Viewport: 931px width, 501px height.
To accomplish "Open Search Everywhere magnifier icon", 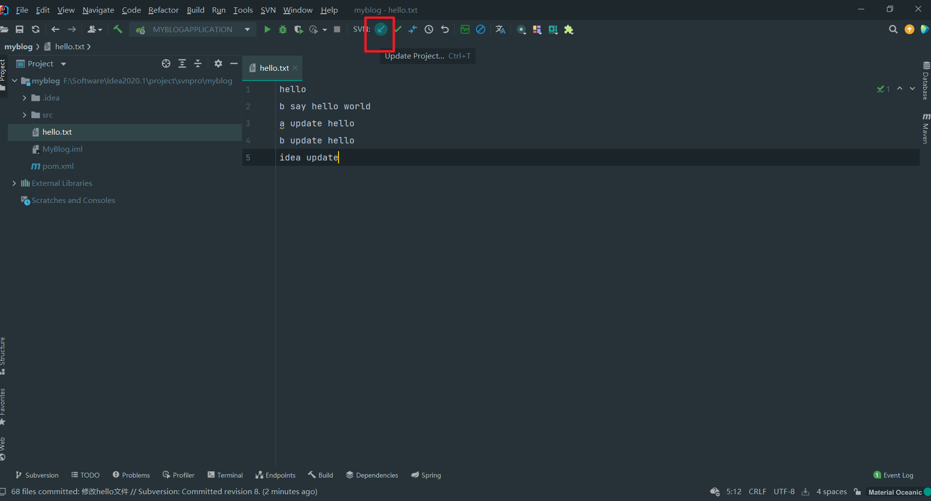I will (893, 29).
